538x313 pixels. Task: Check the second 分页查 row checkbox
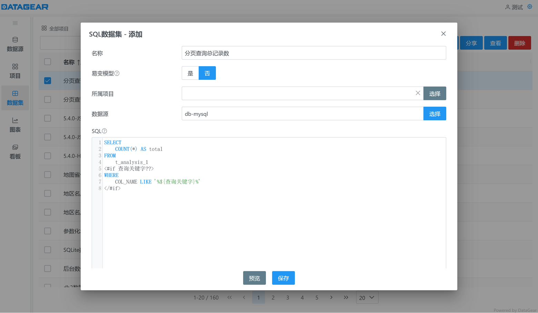(x=48, y=99)
